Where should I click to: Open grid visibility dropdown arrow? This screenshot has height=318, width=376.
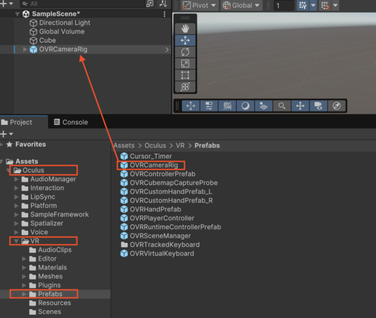313,5
